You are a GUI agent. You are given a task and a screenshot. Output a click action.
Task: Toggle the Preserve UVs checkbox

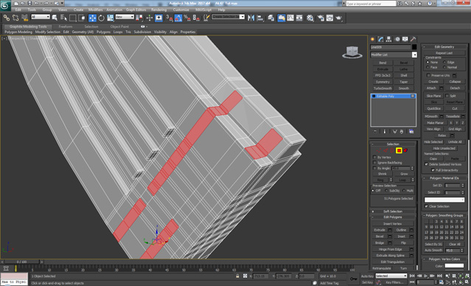pyautogui.click(x=429, y=75)
